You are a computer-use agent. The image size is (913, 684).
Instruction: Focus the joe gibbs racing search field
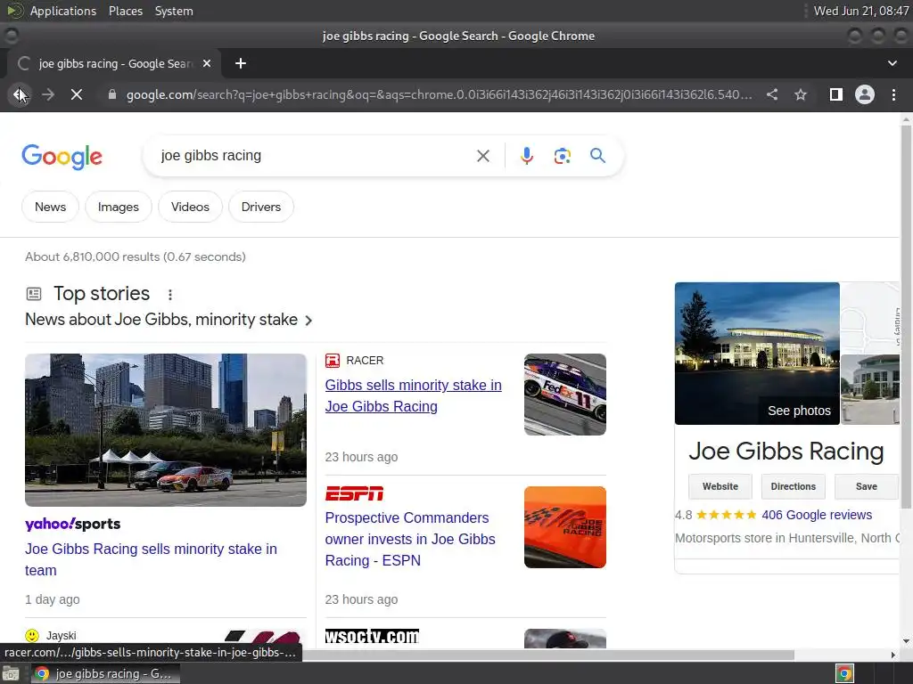pos(315,156)
